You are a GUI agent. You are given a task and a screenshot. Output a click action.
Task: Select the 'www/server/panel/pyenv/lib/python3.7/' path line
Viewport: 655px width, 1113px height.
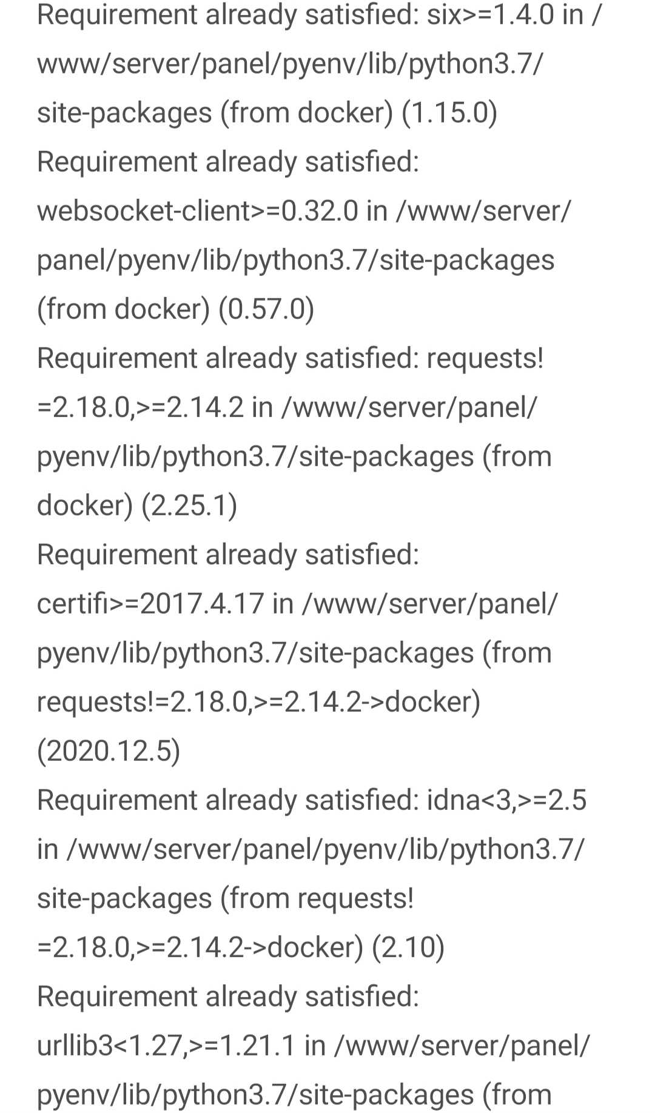pyautogui.click(x=291, y=64)
